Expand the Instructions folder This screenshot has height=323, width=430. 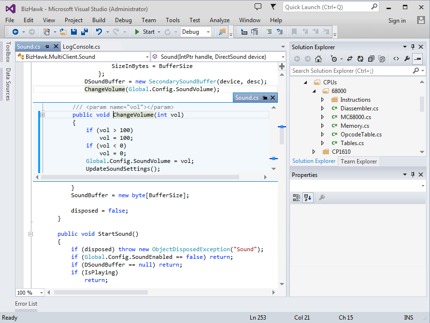click(x=323, y=100)
